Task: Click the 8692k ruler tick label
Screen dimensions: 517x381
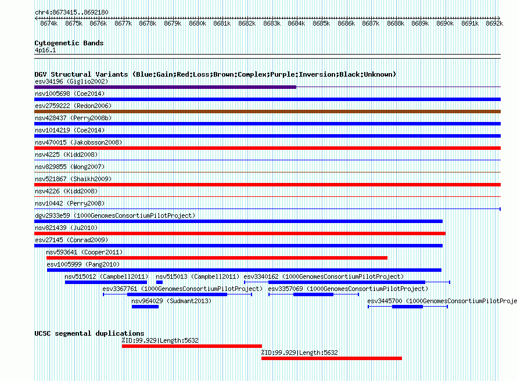Action: pyautogui.click(x=494, y=23)
